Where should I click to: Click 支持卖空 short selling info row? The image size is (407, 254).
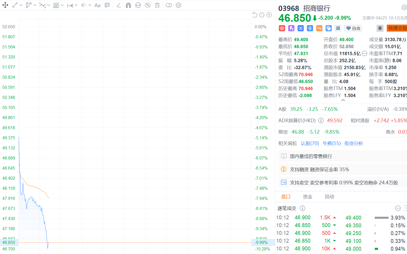pos(343,183)
